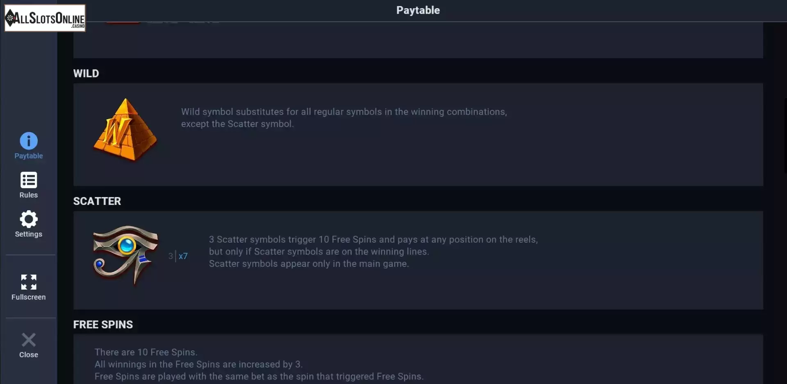Click the Wild symbol description text
The width and height of the screenshot is (787, 384).
pyautogui.click(x=344, y=118)
